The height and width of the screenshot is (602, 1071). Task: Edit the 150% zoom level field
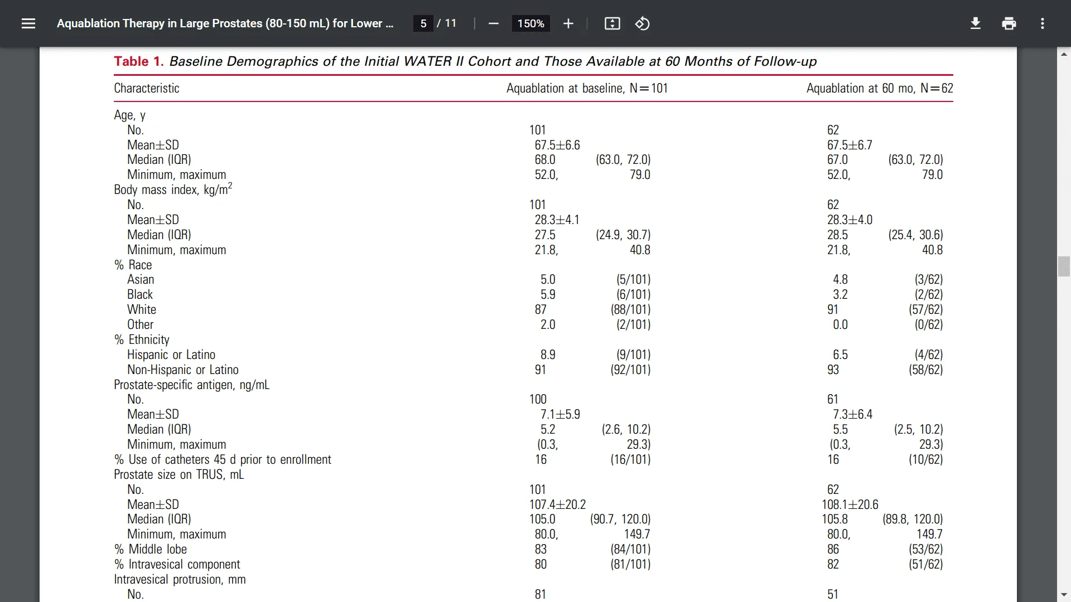pyautogui.click(x=530, y=23)
